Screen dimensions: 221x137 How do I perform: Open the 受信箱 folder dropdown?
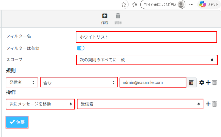click(x=140, y=104)
